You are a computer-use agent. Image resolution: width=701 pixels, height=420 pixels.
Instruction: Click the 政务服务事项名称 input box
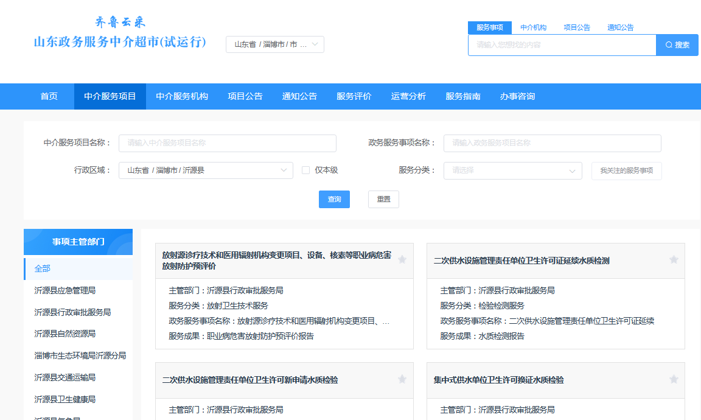click(552, 143)
